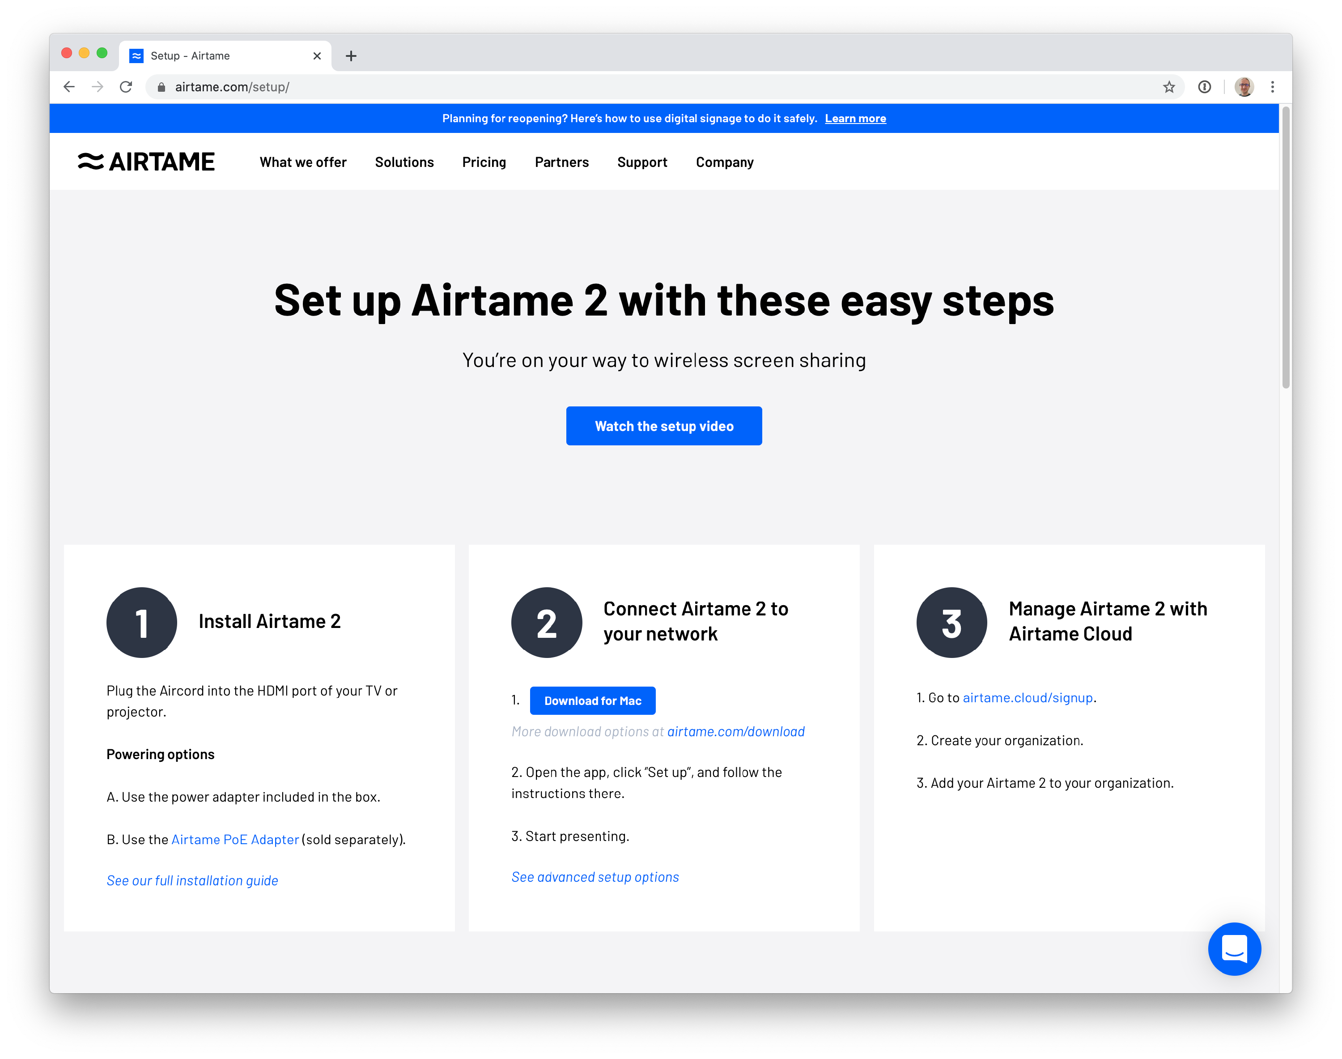Click the page vertical scrollbar
The image size is (1342, 1059).
(1286, 248)
